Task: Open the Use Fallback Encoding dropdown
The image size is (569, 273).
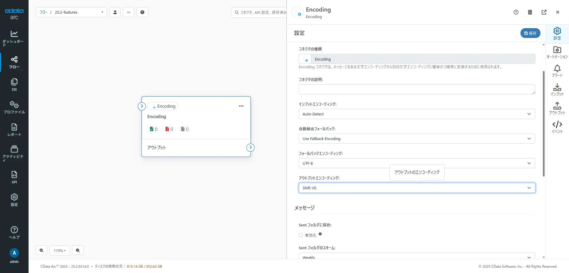Action: [x=417, y=139]
